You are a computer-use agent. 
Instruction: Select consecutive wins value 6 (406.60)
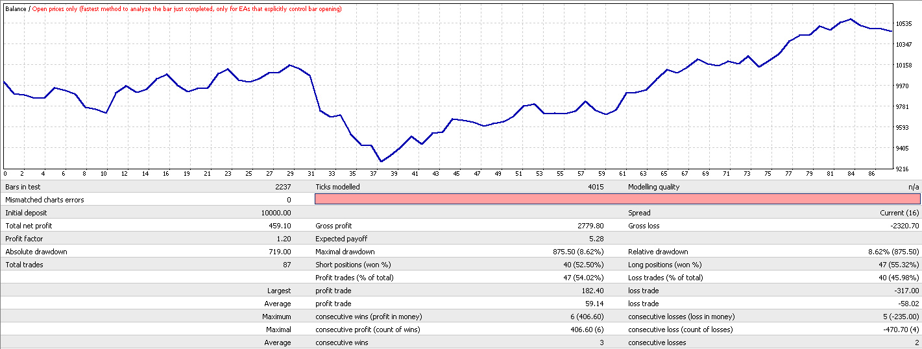pos(587,317)
